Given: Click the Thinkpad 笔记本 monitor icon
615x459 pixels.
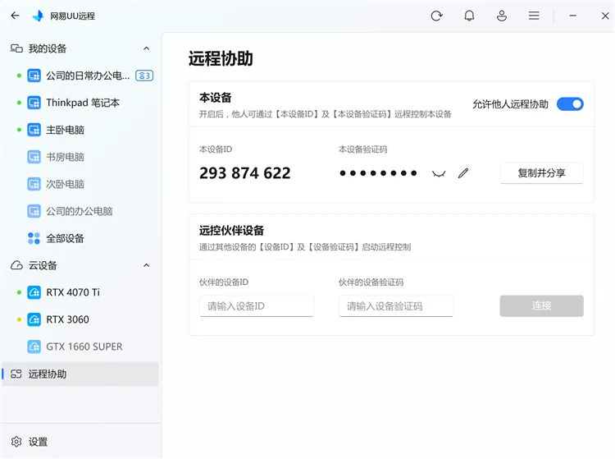Looking at the screenshot, I should [x=34, y=103].
